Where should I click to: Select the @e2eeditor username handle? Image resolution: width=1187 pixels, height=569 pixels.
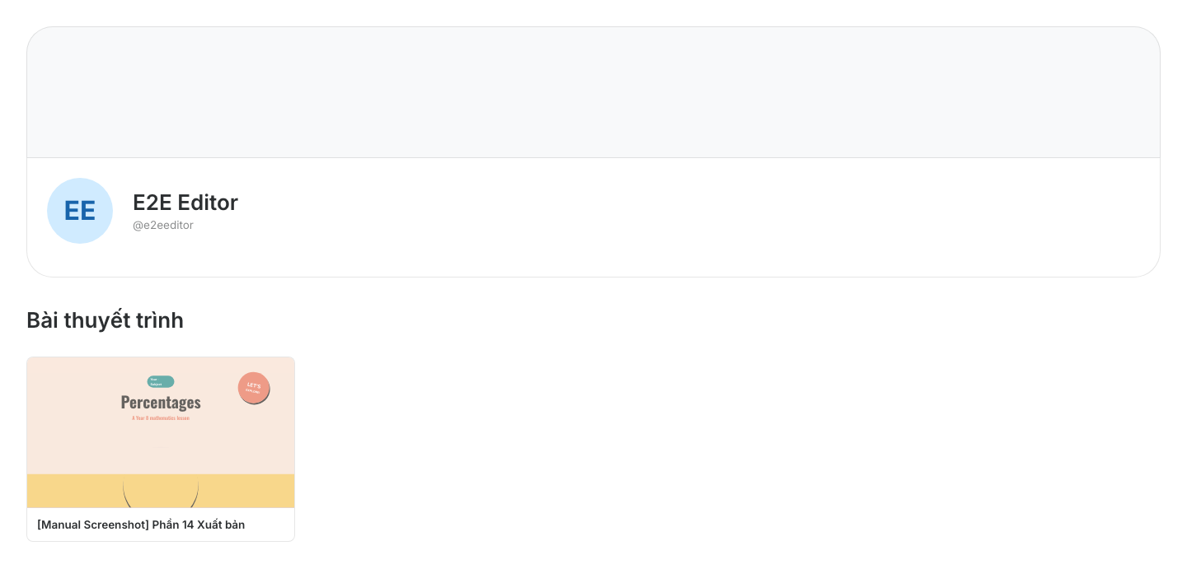(x=163, y=225)
